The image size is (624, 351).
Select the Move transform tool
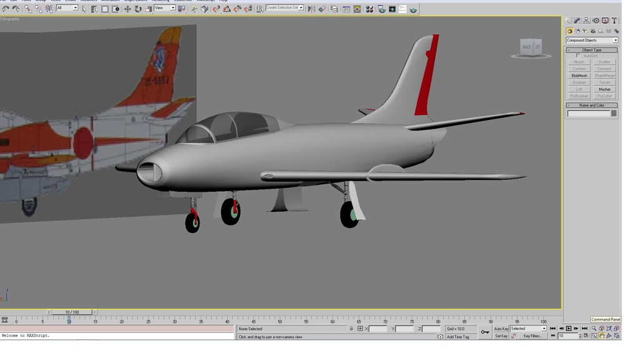(127, 9)
